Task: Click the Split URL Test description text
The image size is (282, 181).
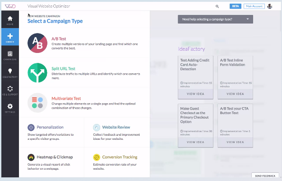Action: pyautogui.click(x=96, y=76)
